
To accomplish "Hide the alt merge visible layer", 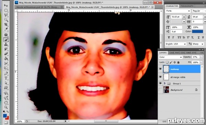I will click(160, 77).
